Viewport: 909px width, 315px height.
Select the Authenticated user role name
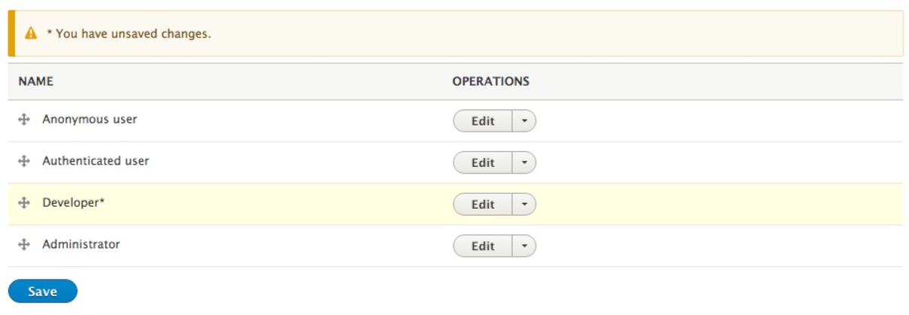tap(95, 161)
